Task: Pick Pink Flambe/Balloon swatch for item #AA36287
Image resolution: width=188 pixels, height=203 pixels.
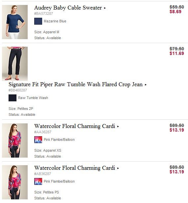Action: coord(38,140)
